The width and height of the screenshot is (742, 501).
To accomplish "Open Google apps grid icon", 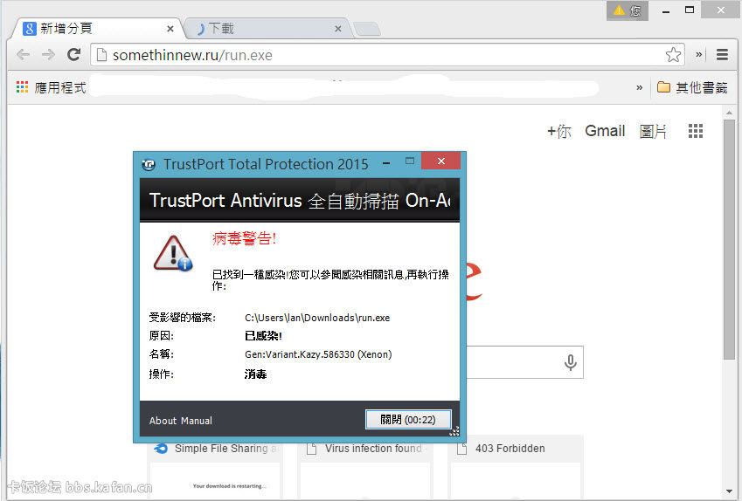I will (696, 131).
